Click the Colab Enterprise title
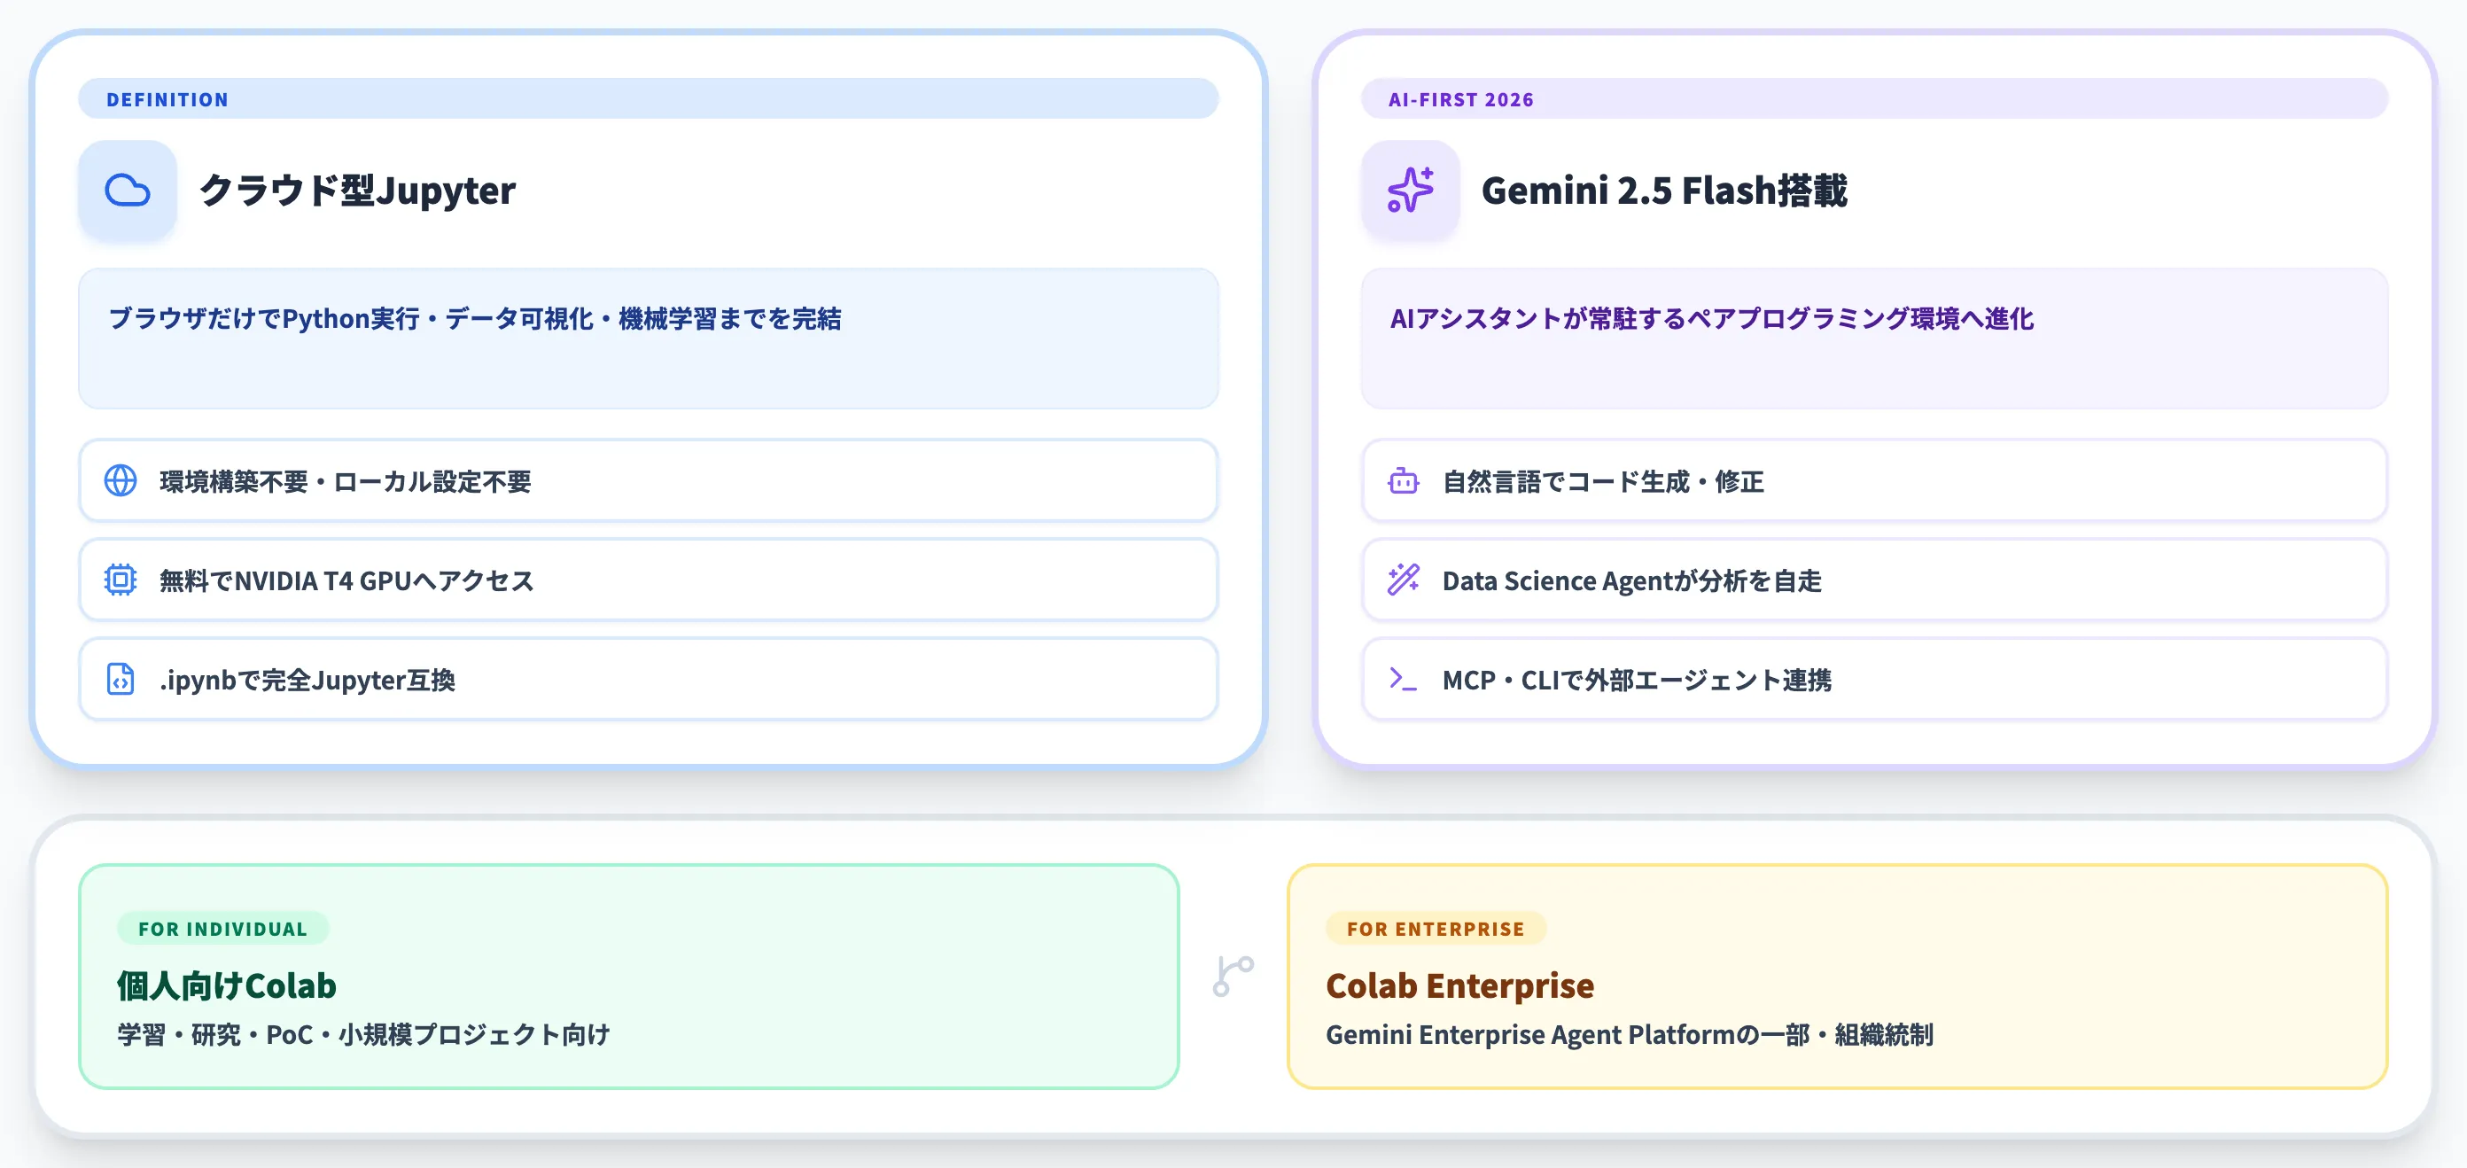This screenshot has height=1168, width=2467. 1459,986
